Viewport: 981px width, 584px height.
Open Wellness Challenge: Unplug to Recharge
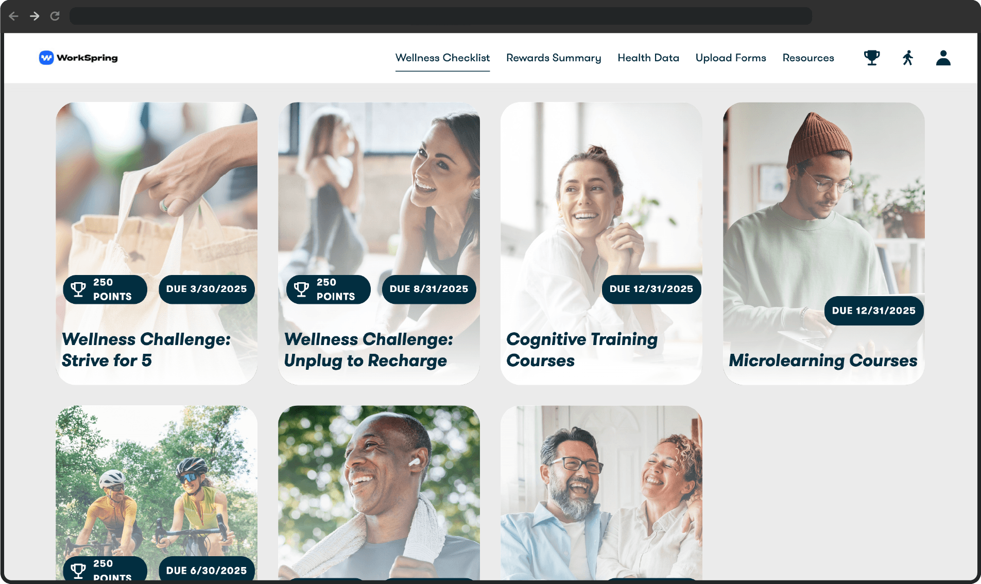(379, 244)
